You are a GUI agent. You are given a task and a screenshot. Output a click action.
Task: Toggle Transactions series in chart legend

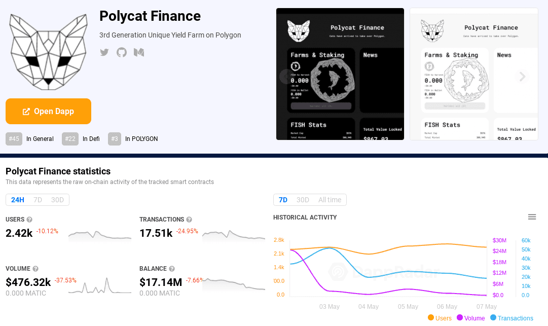[x=511, y=318]
